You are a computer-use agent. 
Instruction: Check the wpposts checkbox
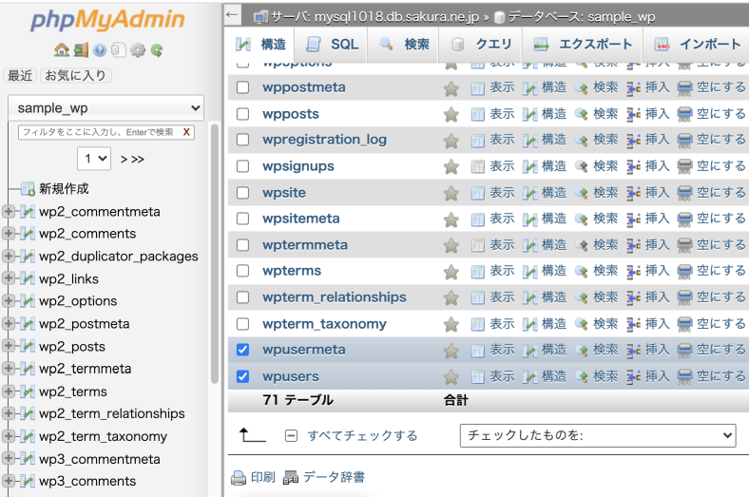pos(242,114)
